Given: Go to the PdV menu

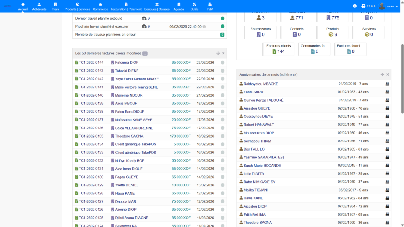Looking at the screenshot, I should pyautogui.click(x=210, y=6).
